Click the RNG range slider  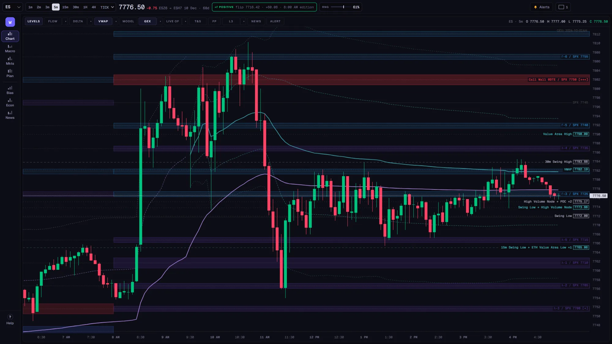pyautogui.click(x=341, y=7)
